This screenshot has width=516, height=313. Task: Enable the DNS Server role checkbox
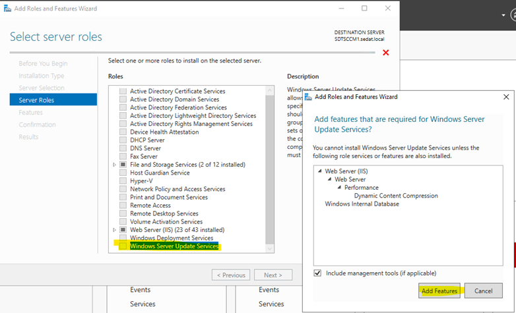pyautogui.click(x=123, y=148)
